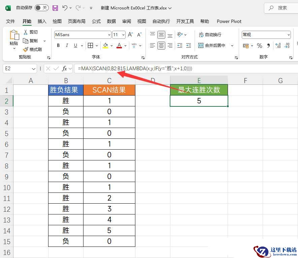Open the Power Pivot tab
Screen dimensions: 298x258
pyautogui.click(x=229, y=21)
